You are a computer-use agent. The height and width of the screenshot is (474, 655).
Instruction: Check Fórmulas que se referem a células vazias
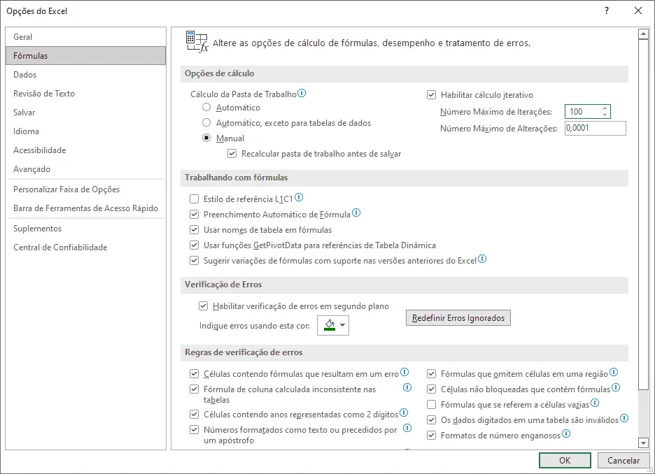[432, 405]
